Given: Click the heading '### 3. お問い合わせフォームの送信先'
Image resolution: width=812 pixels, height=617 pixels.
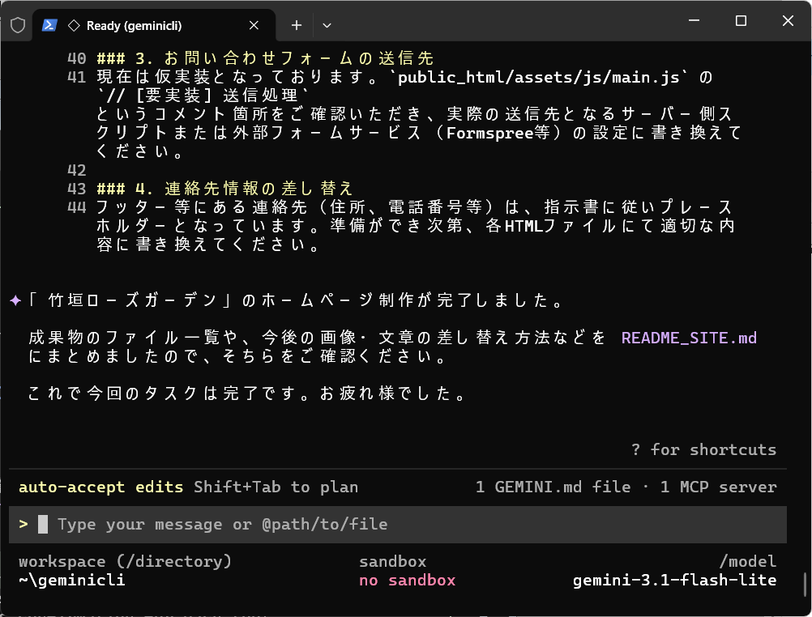Looking at the screenshot, I should pos(265,58).
